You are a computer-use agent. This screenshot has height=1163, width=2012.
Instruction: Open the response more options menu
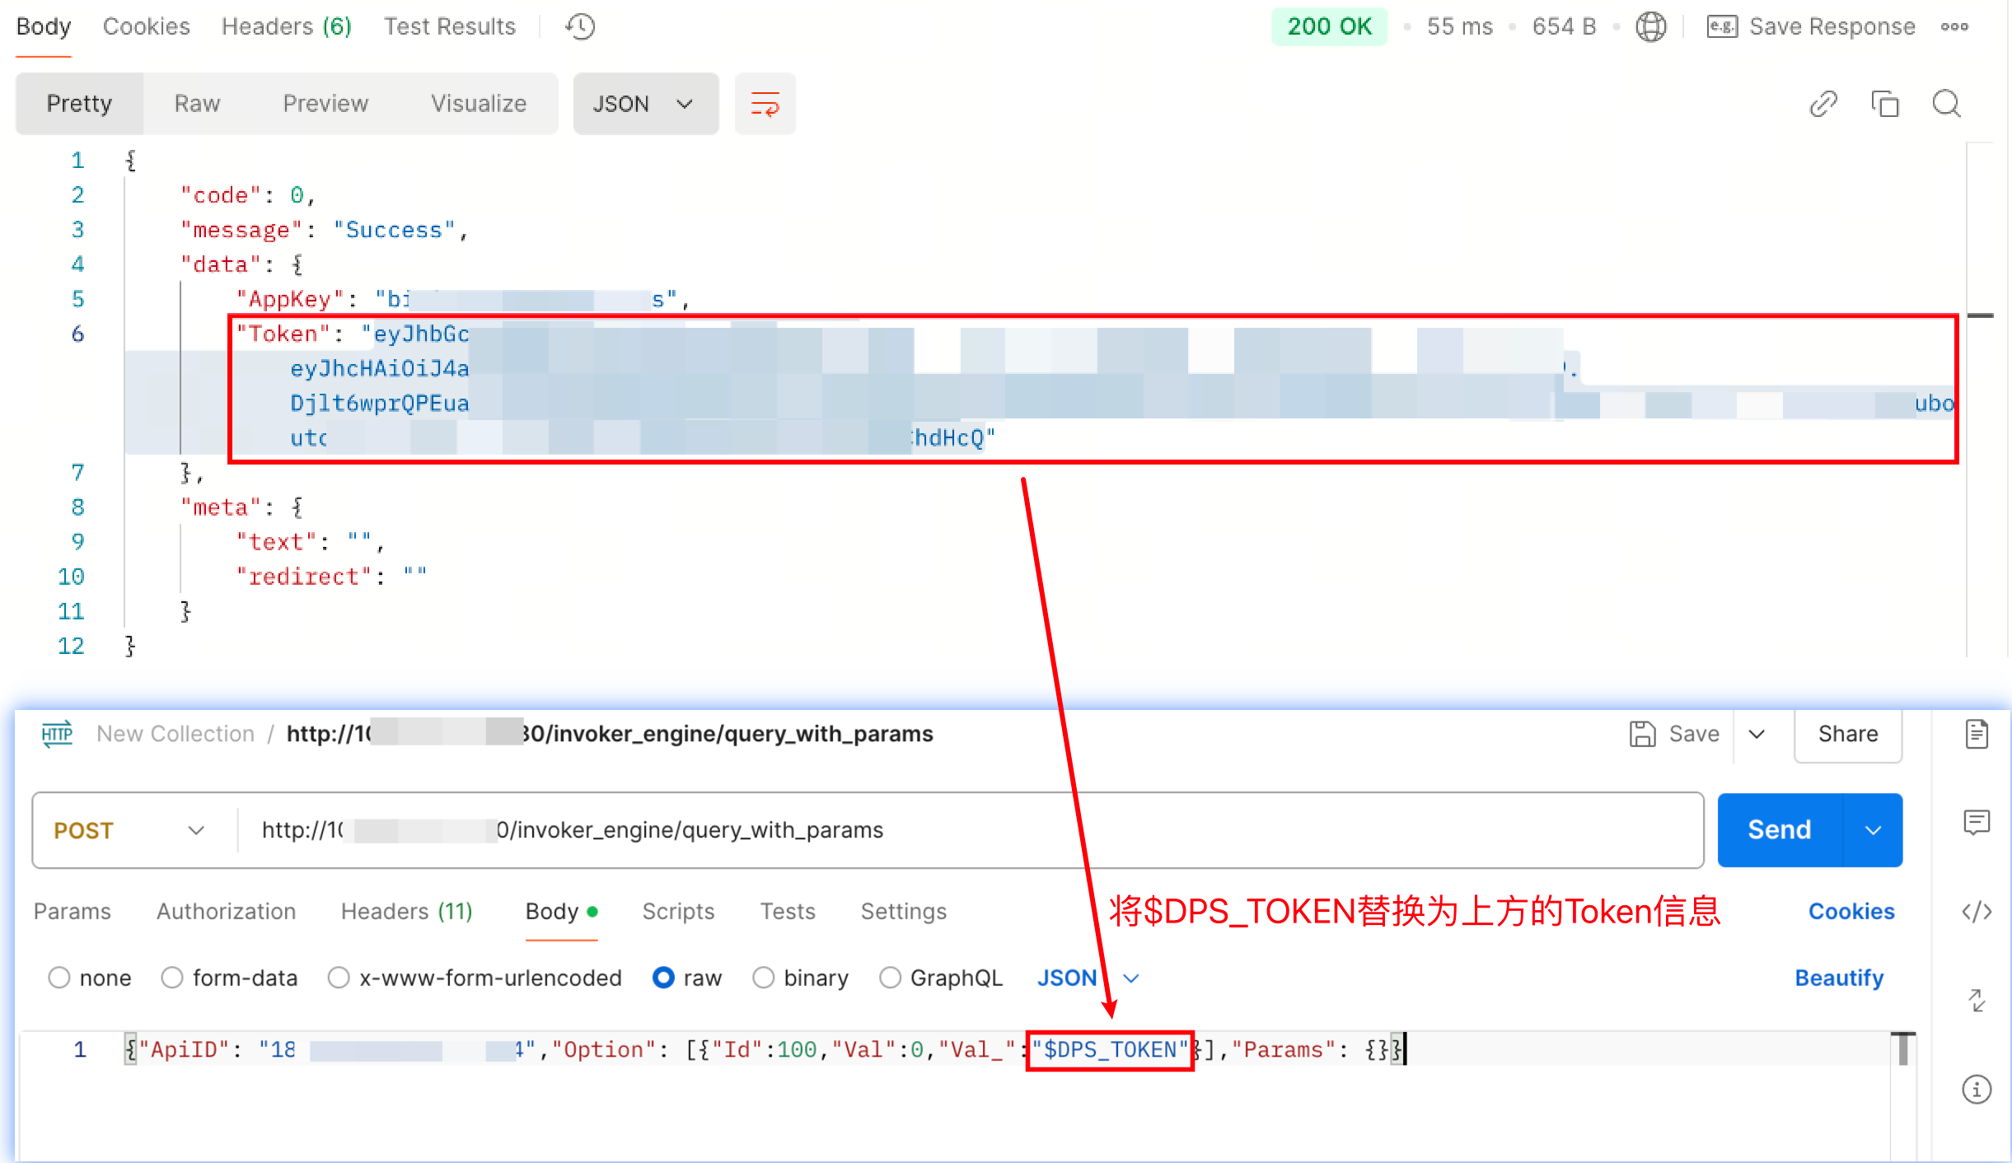click(1954, 27)
